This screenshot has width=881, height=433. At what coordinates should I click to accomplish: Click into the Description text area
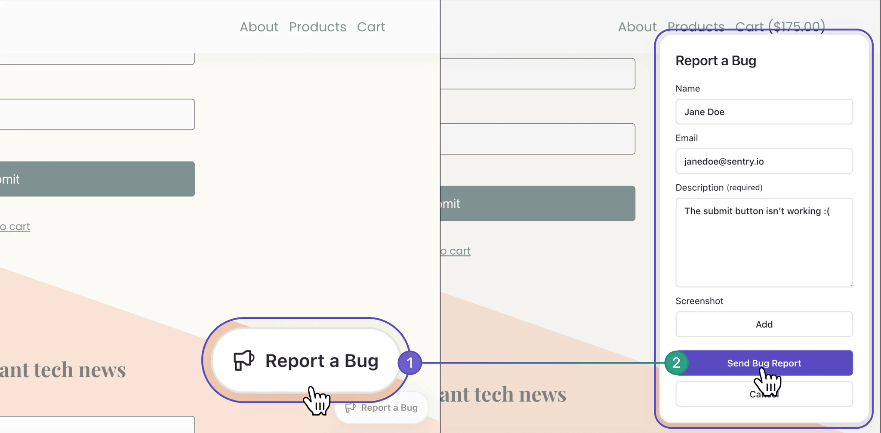(x=764, y=242)
